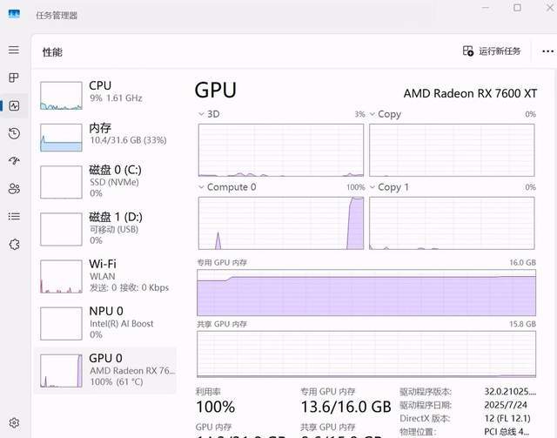This screenshot has height=438, width=557.
Task: Expand the 3D graph engine dropdown
Action: 202,114
